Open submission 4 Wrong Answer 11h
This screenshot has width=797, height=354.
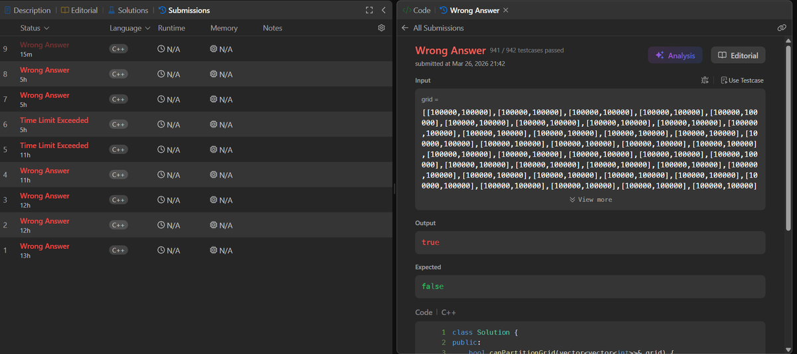point(196,175)
